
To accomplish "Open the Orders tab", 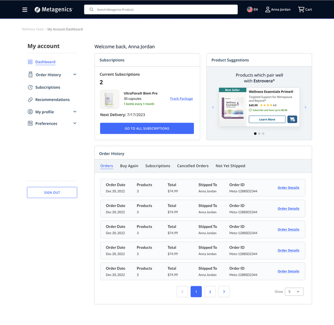I will coord(107,166).
